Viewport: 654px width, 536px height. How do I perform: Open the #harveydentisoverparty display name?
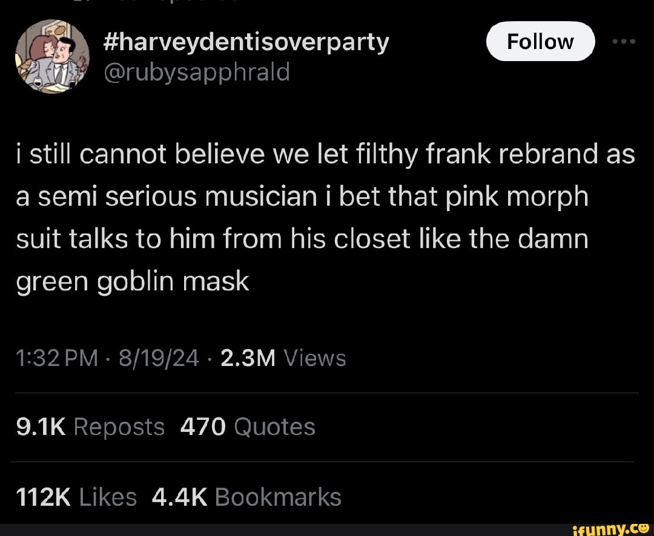coord(246,43)
